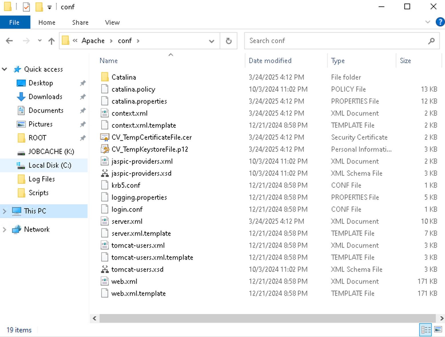The width and height of the screenshot is (445, 337).
Task: Sort by the Type column header
Action: pos(338,61)
